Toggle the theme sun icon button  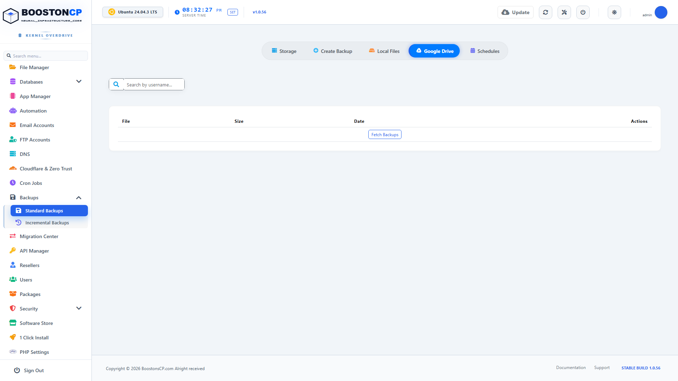(x=614, y=12)
